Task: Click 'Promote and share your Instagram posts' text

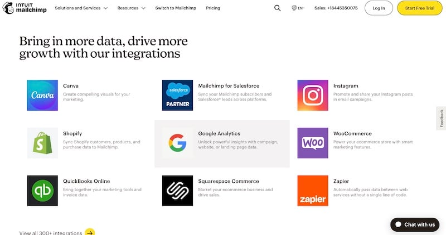Action: coord(373,97)
